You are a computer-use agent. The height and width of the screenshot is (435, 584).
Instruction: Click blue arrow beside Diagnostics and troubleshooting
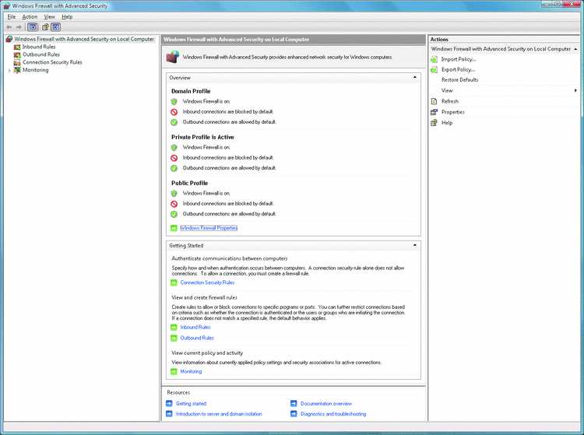click(x=294, y=414)
